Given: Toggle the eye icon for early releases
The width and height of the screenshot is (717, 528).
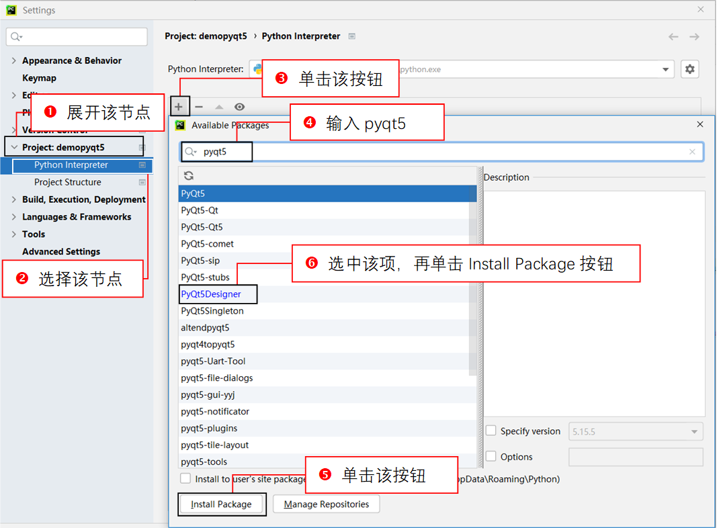Looking at the screenshot, I should (240, 107).
